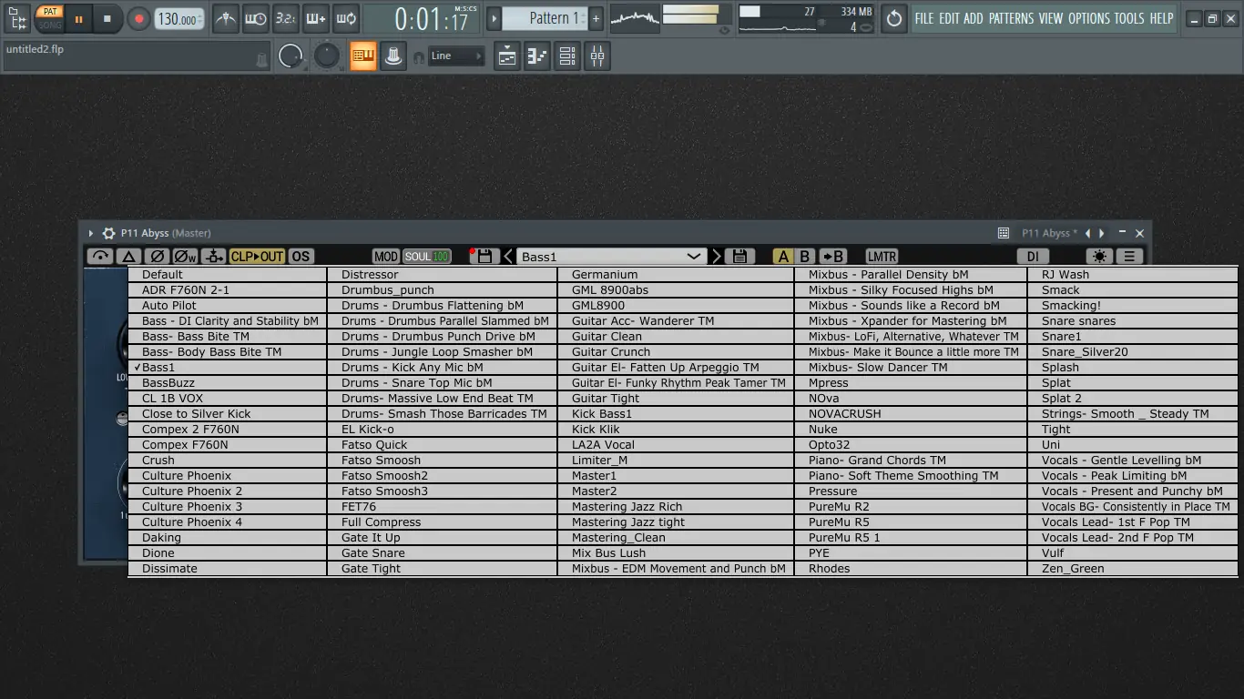Select A compare state
The height and width of the screenshot is (699, 1244).
pyautogui.click(x=783, y=257)
